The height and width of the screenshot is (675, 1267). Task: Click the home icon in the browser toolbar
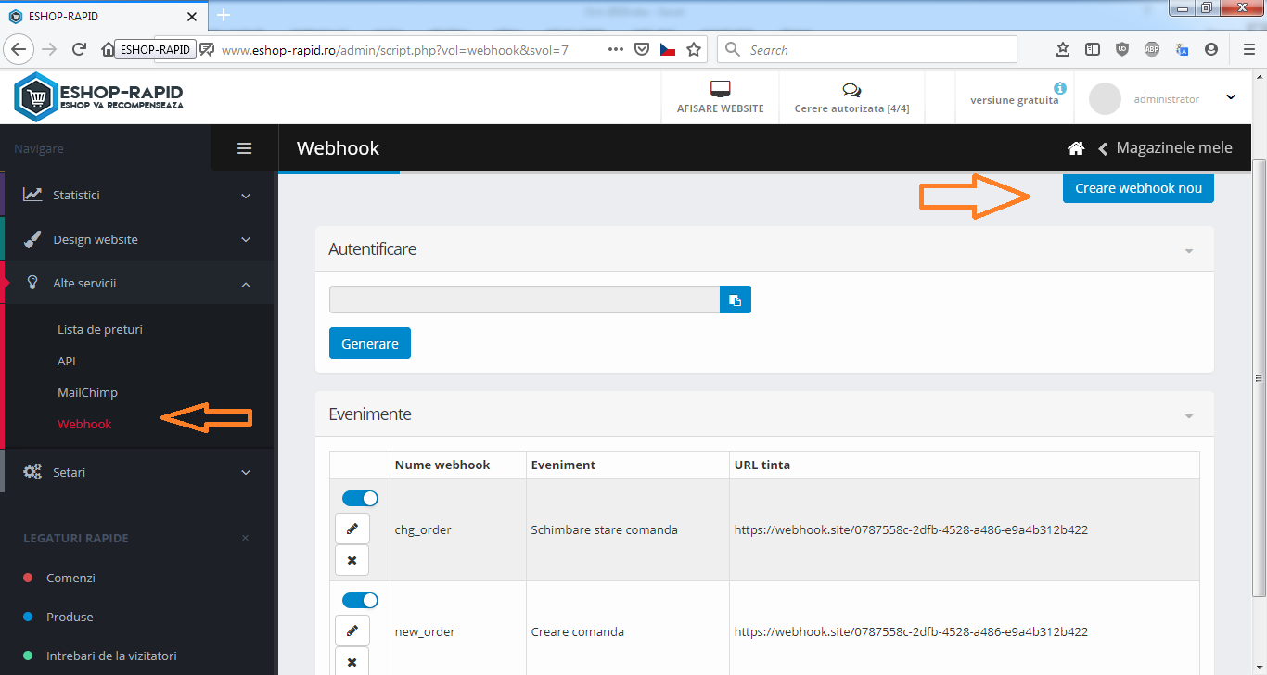108,49
